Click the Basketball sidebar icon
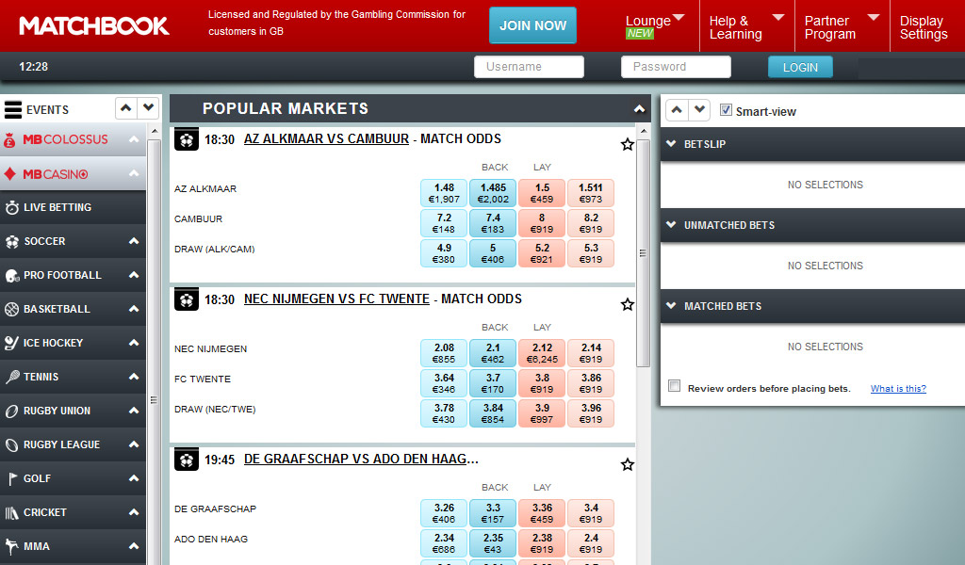Screen dimensions: 965x565 tap(11, 309)
